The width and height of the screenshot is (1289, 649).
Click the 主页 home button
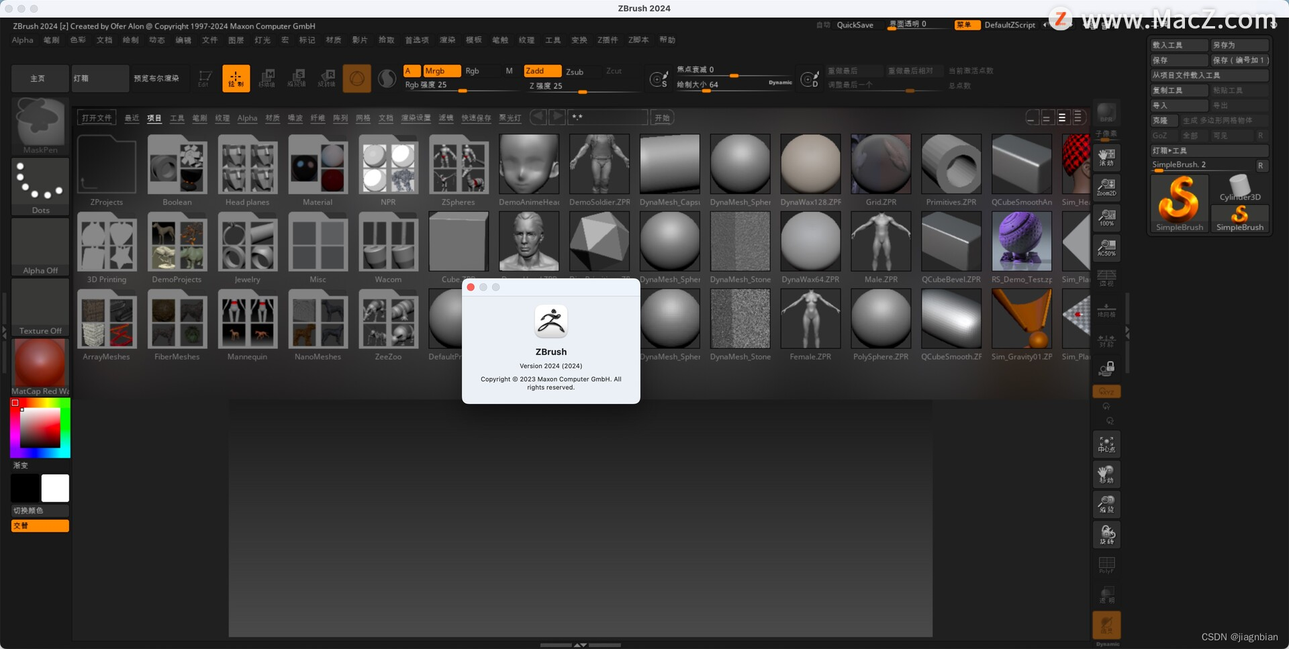[40, 78]
